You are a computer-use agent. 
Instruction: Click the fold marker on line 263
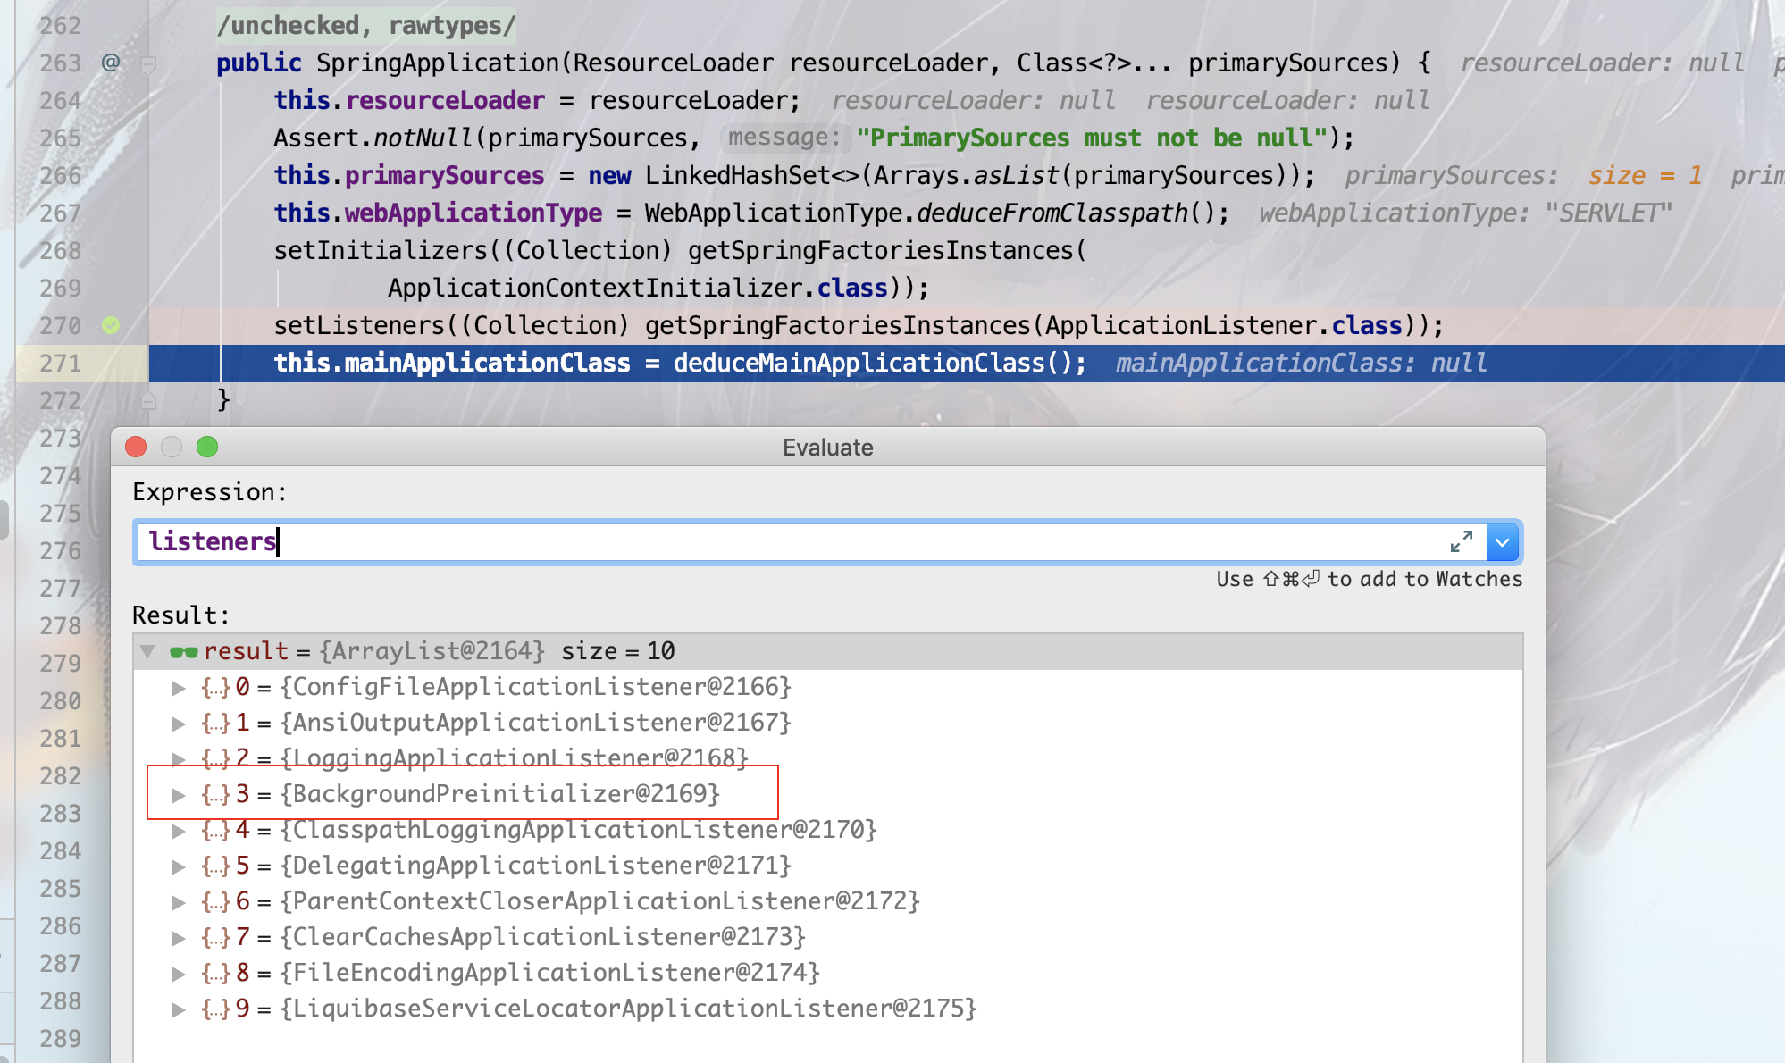coord(148,63)
